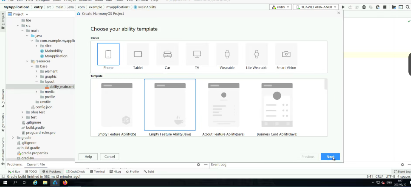Click the folder icon in the top toolbar
The height and width of the screenshot is (187, 411).
tap(394, 7)
